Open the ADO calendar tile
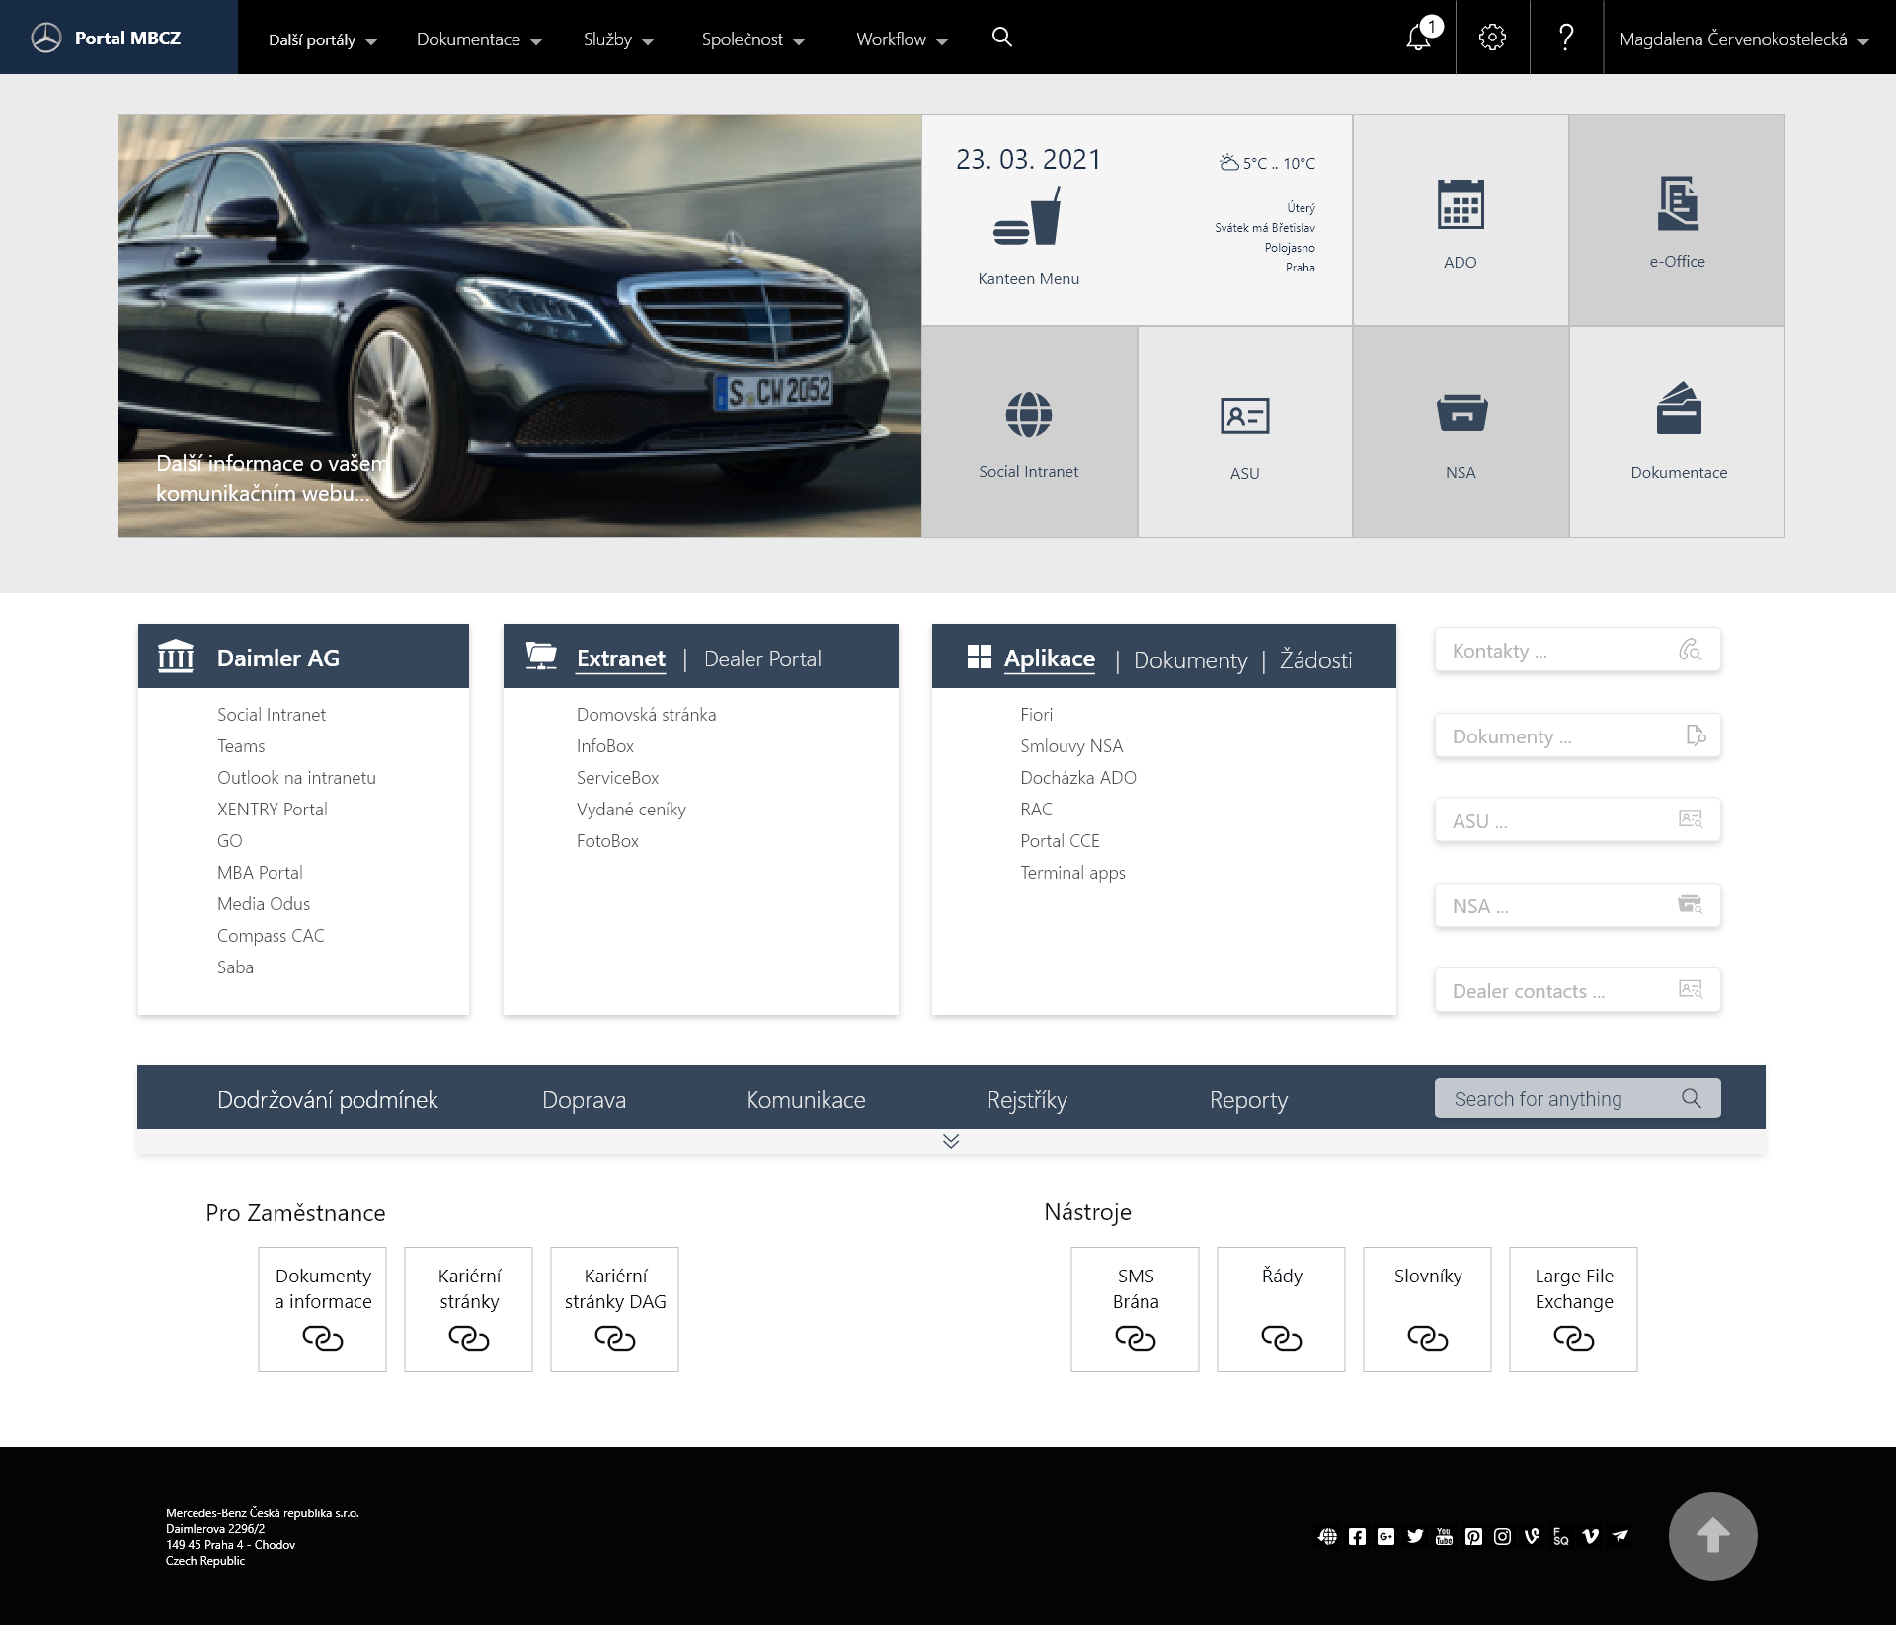The height and width of the screenshot is (1625, 1896). click(x=1460, y=219)
